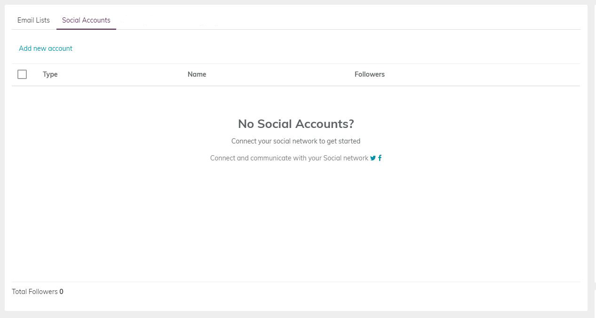Viewport: 596px width, 318px height.
Task: Click the word 'account' in Add new account
Action: tap(60, 48)
